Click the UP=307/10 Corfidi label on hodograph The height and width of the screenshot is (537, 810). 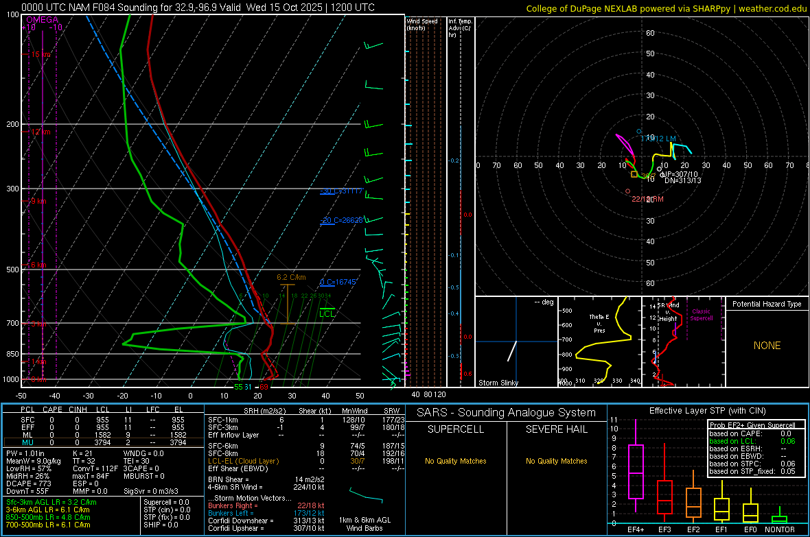click(x=680, y=174)
